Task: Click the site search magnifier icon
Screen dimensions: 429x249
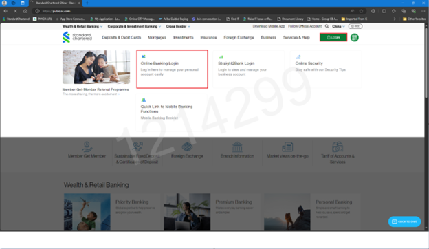Action: tap(327, 26)
